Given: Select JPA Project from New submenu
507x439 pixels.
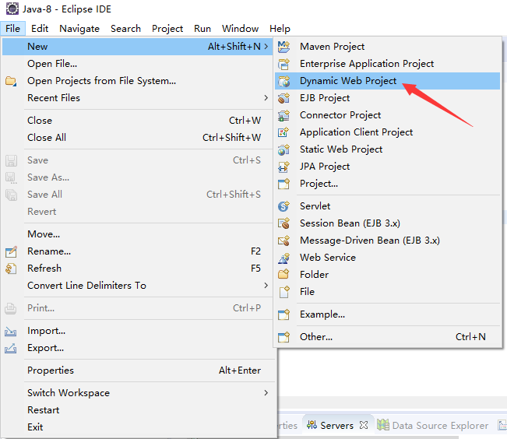Looking at the screenshot, I should tap(387, 167).
